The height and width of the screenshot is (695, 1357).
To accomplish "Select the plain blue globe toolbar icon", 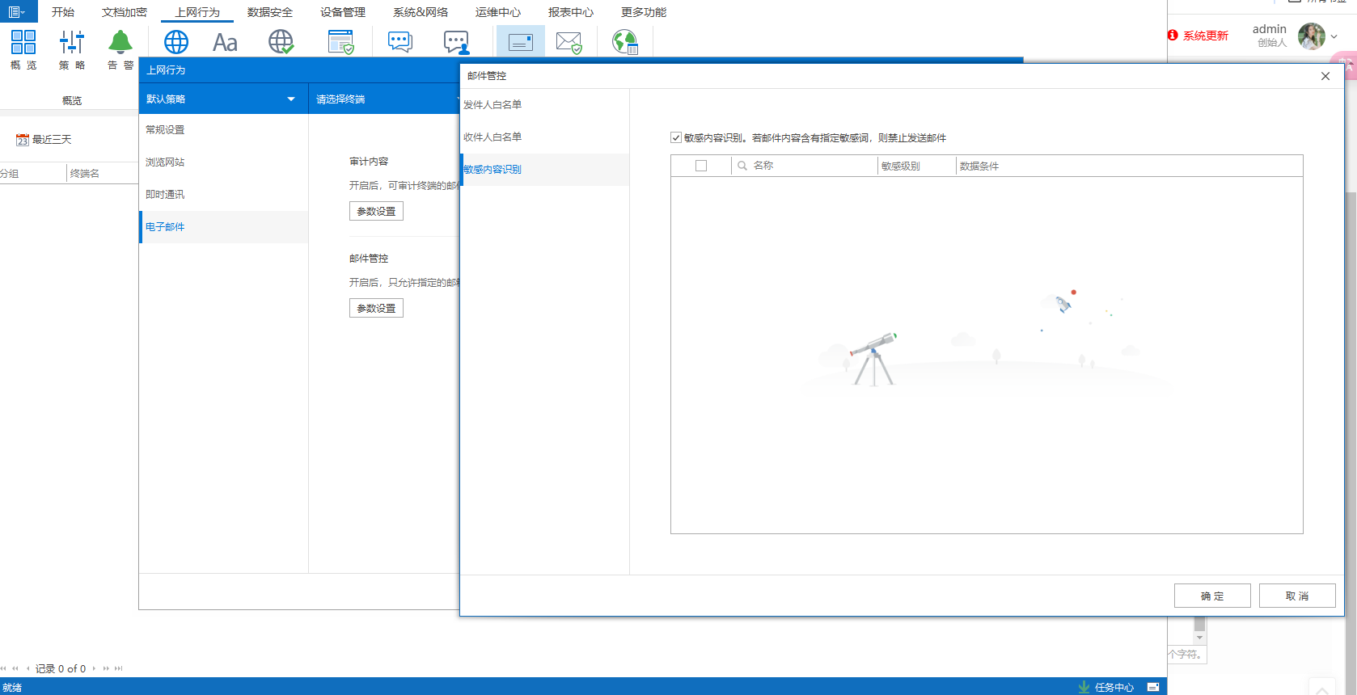I will pyautogui.click(x=176, y=42).
